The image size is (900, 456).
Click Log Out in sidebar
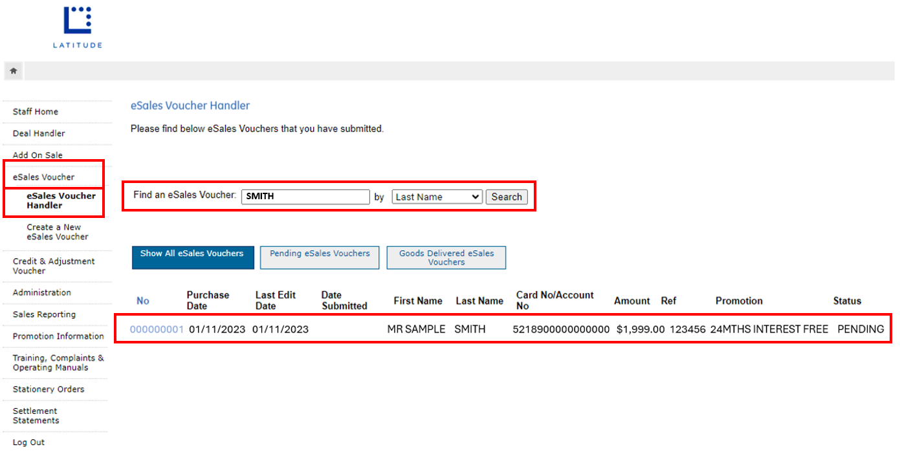[28, 442]
